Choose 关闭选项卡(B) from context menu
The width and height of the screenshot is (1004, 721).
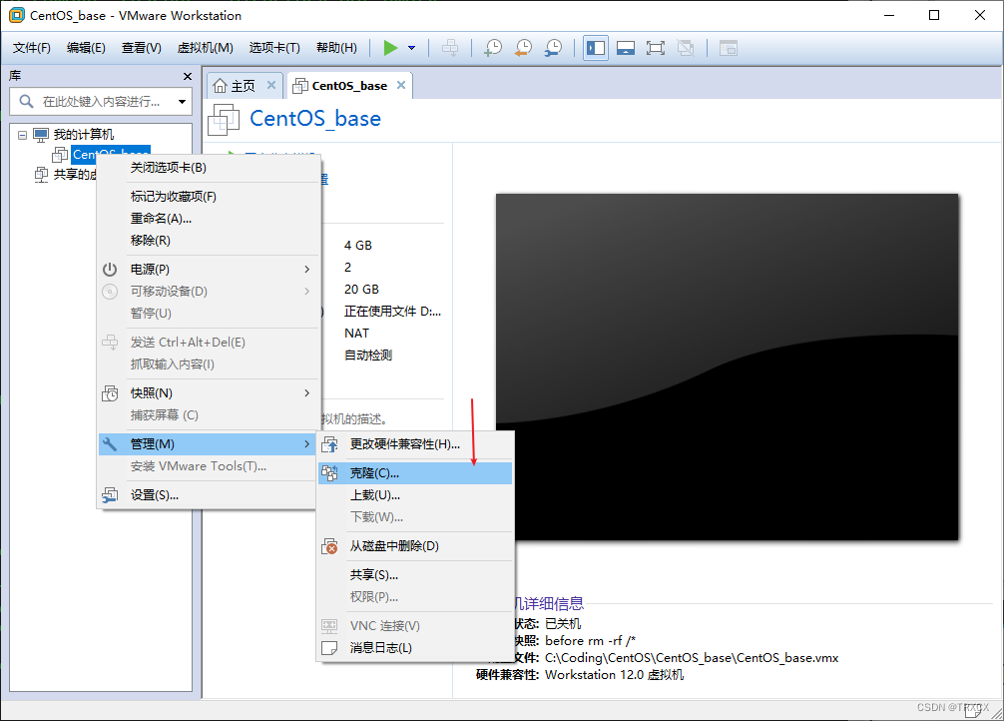click(x=209, y=168)
